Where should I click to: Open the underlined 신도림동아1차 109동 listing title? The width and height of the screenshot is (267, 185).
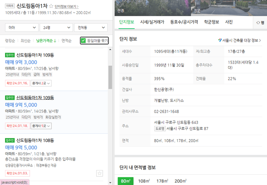[35, 98]
